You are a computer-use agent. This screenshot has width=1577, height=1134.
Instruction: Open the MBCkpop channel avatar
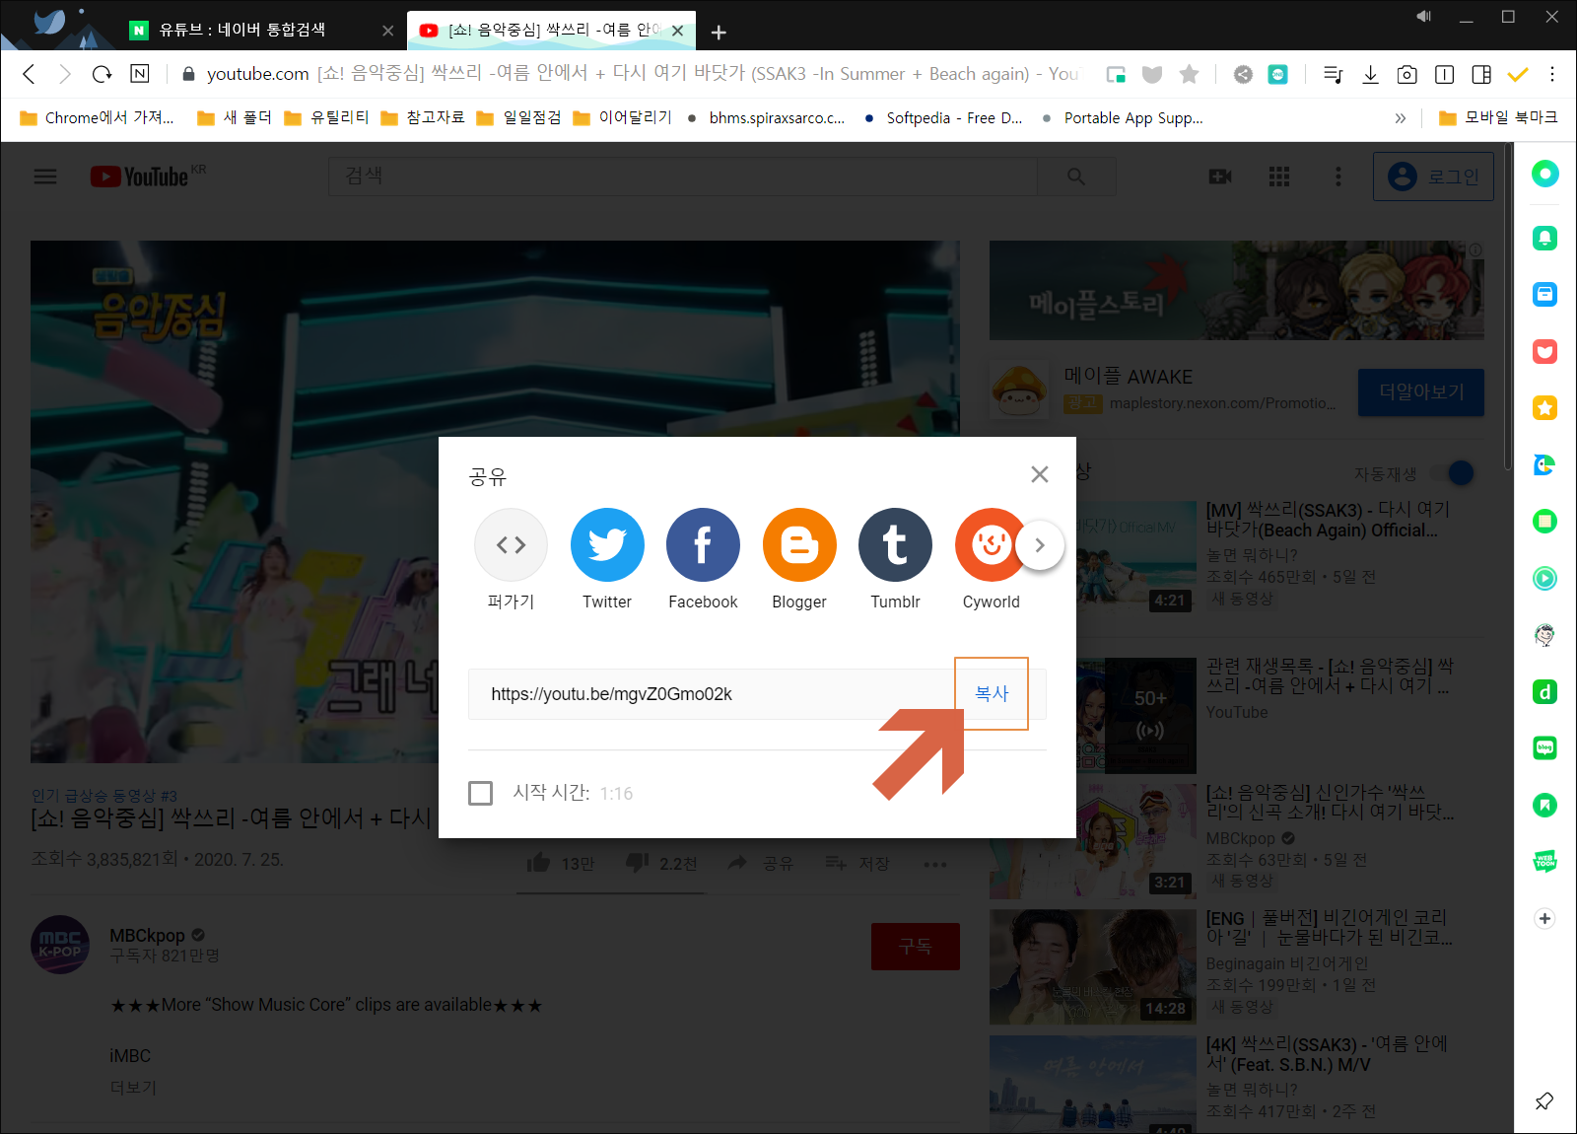(60, 945)
